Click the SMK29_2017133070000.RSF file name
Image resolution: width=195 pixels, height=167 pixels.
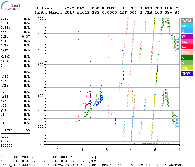point(23,165)
